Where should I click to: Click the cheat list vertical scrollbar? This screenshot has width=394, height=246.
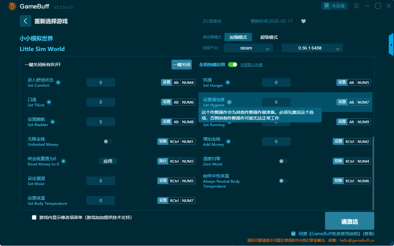point(373,172)
